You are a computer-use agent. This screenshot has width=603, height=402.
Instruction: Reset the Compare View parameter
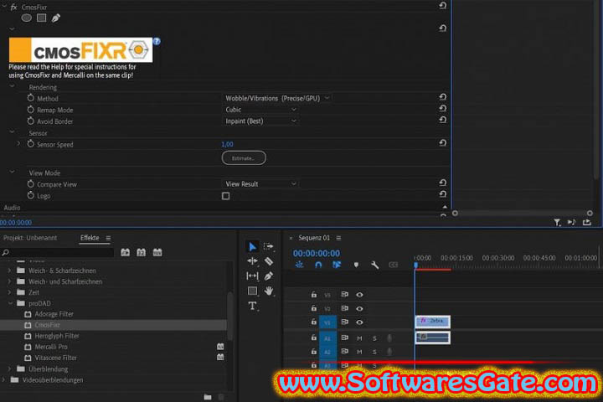coord(443,183)
